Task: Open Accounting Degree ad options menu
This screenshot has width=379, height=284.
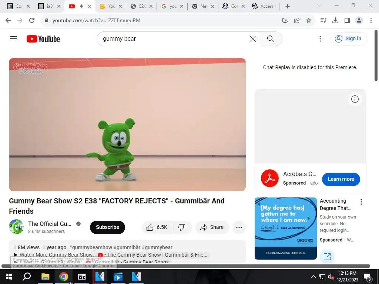Action: [361, 202]
